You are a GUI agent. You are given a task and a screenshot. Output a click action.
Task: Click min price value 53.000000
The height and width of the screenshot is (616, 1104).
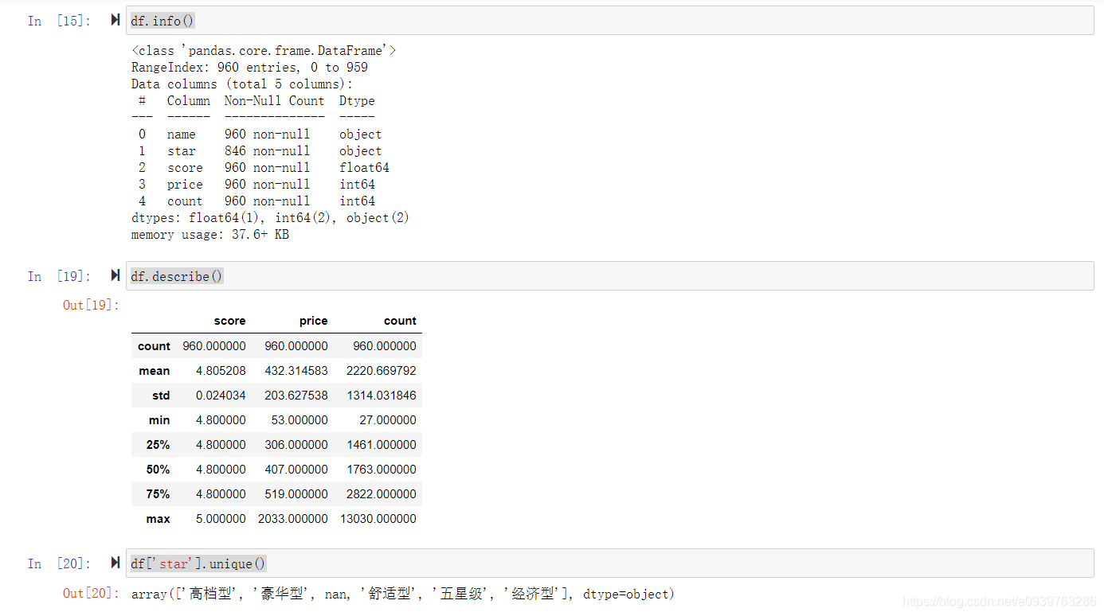point(299,420)
